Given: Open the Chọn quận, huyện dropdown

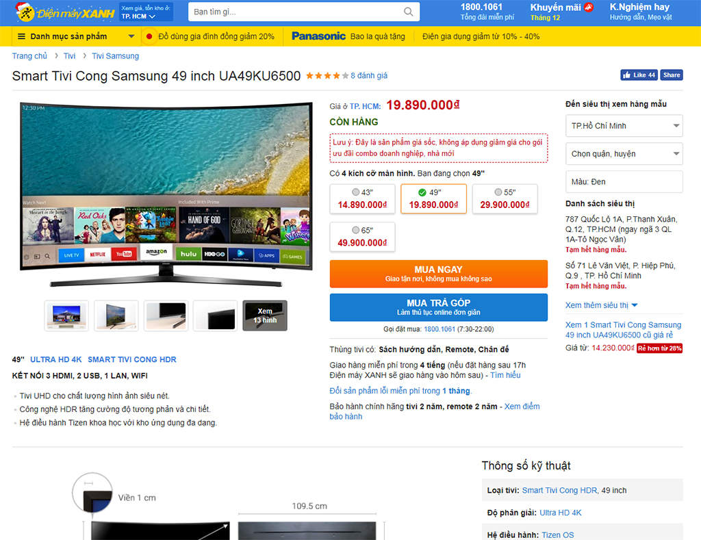Looking at the screenshot, I should [624, 154].
